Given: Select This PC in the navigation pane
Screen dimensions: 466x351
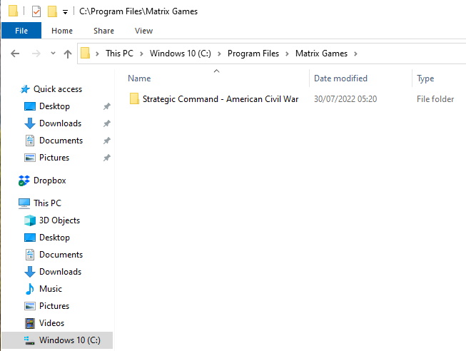Looking at the screenshot, I should click(47, 203).
